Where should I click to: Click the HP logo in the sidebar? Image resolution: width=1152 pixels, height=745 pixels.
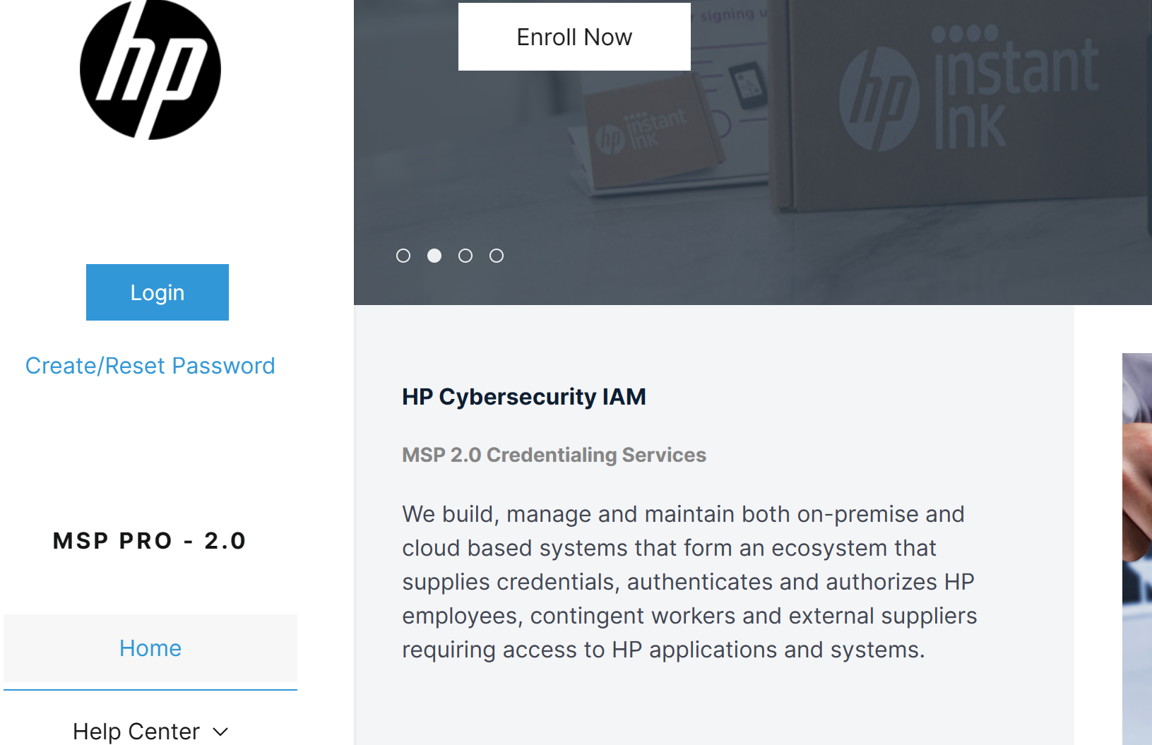pos(150,70)
